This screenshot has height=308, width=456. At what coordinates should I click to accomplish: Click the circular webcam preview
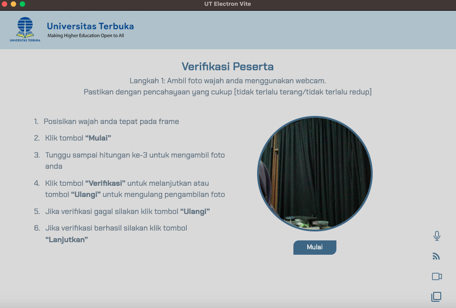(314, 174)
